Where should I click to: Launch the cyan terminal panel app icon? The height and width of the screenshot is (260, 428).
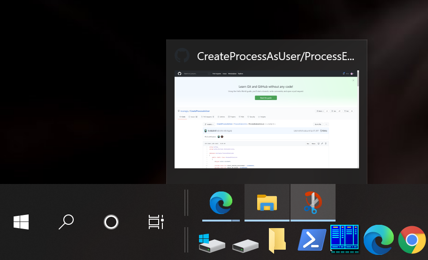pyautogui.click(x=344, y=239)
